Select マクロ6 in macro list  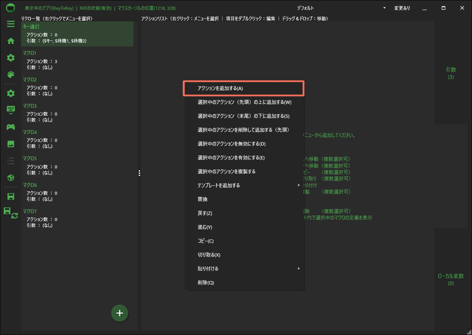(77, 192)
